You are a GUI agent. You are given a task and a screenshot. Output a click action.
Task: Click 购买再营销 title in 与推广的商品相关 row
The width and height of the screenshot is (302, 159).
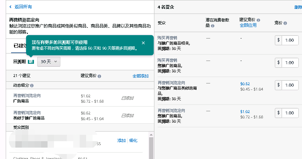point(167,38)
